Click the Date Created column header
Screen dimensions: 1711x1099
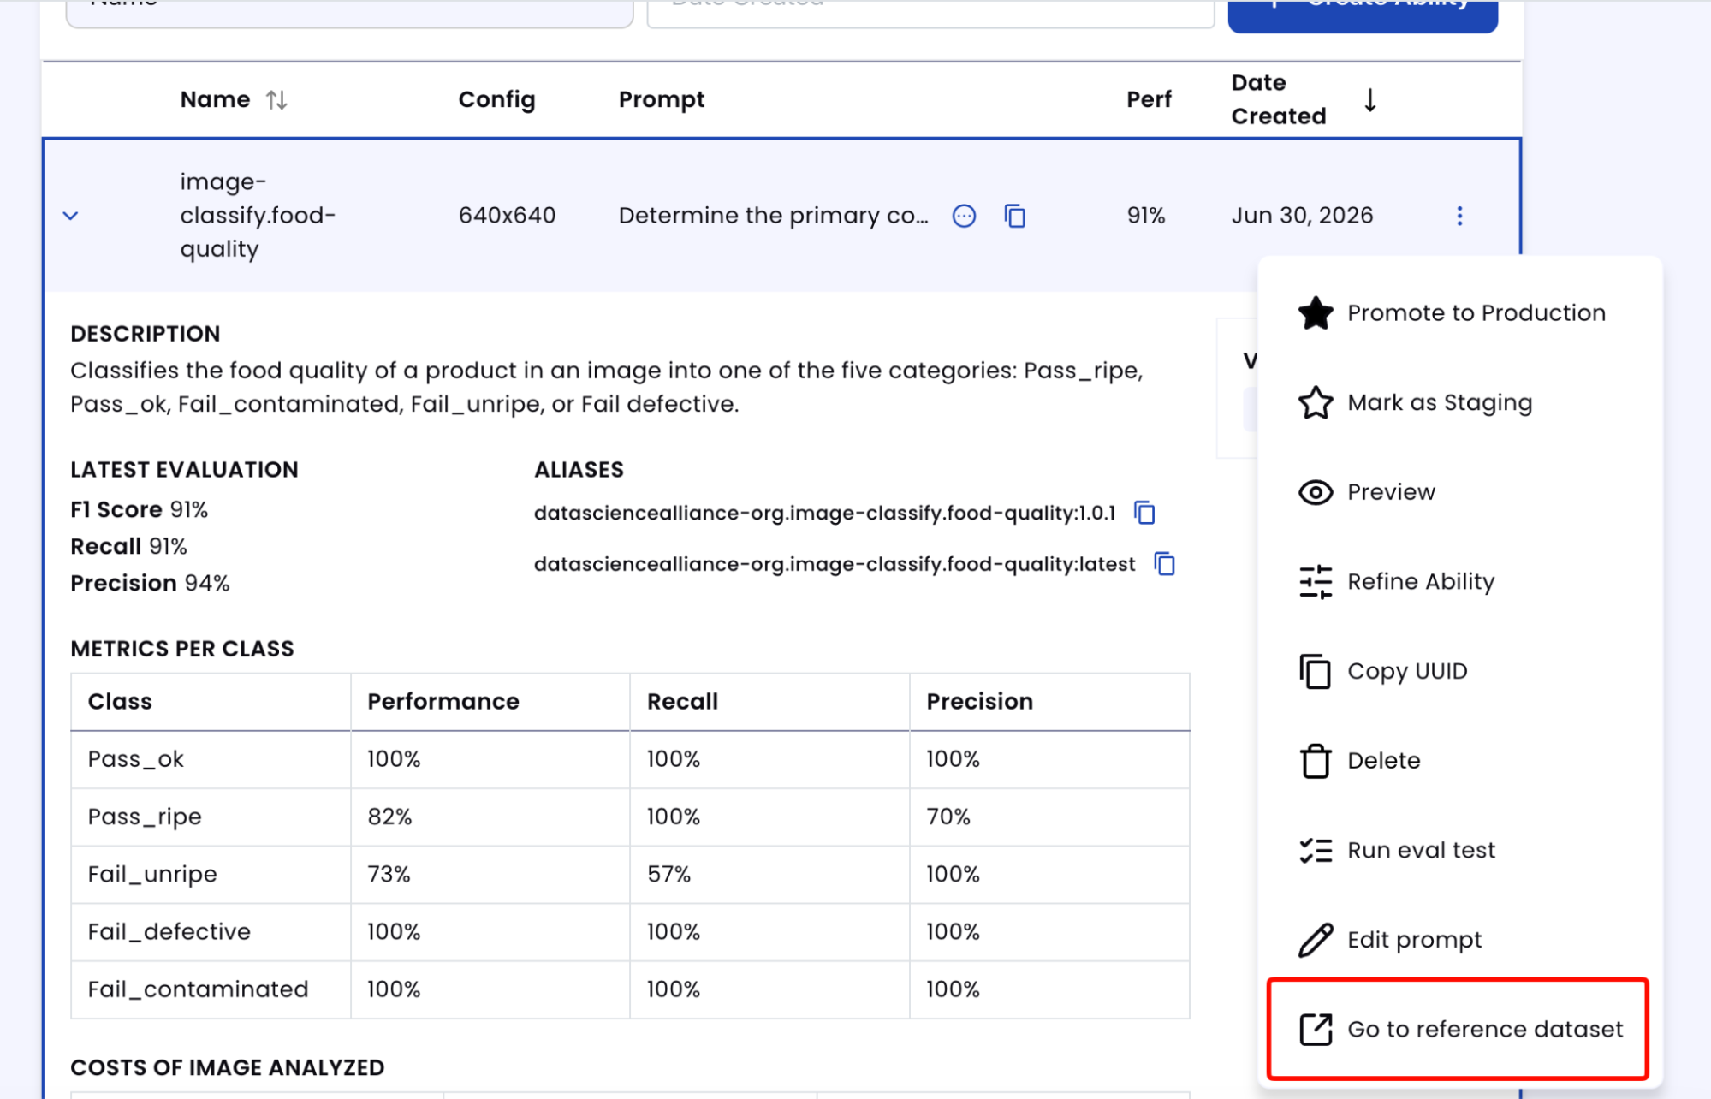[x=1278, y=99]
